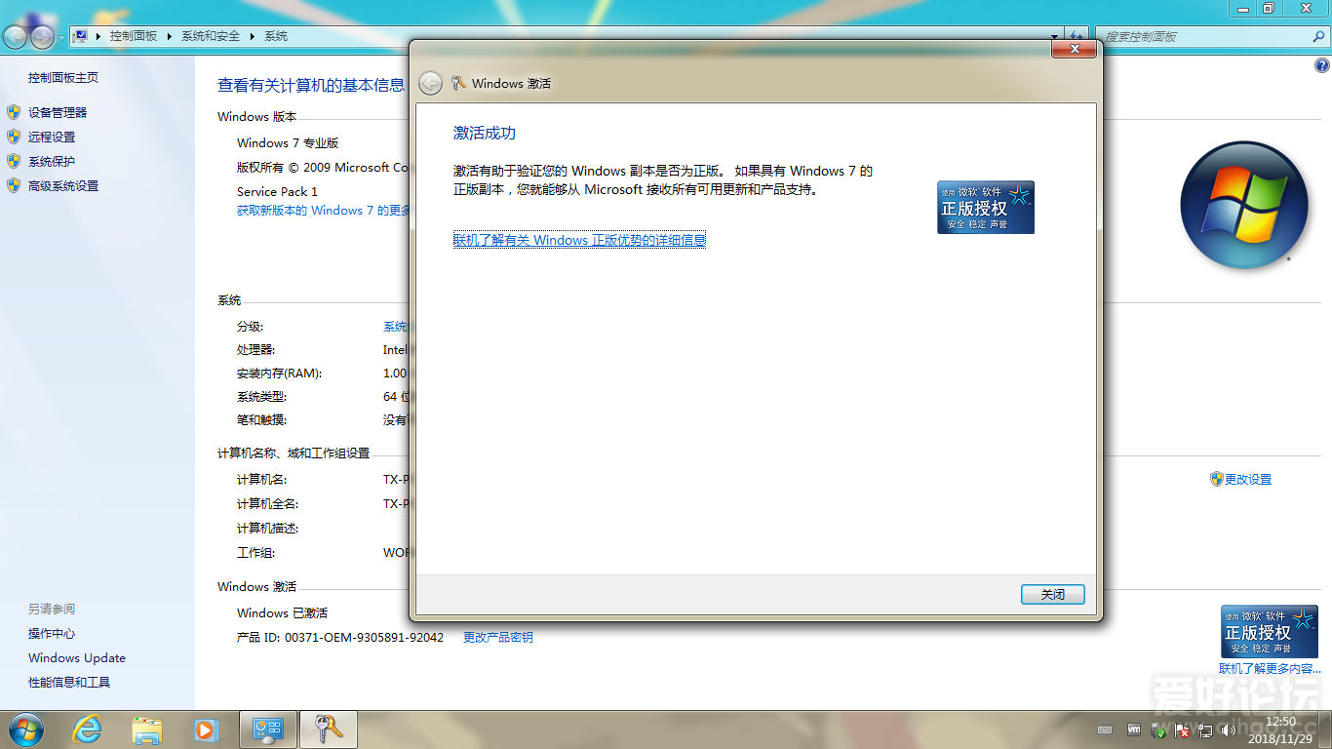Click the Explorer forward navigation button

pos(42,37)
